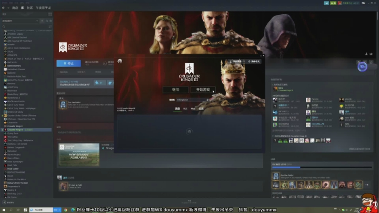Select Battle Brothers in the game list
379x213 pixels.
[14, 66]
